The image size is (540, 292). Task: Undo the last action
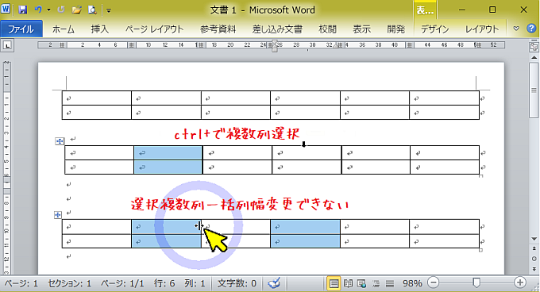point(38,10)
